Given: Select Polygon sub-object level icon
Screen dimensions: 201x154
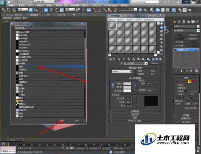Looking at the screenshot, I should (189, 81).
